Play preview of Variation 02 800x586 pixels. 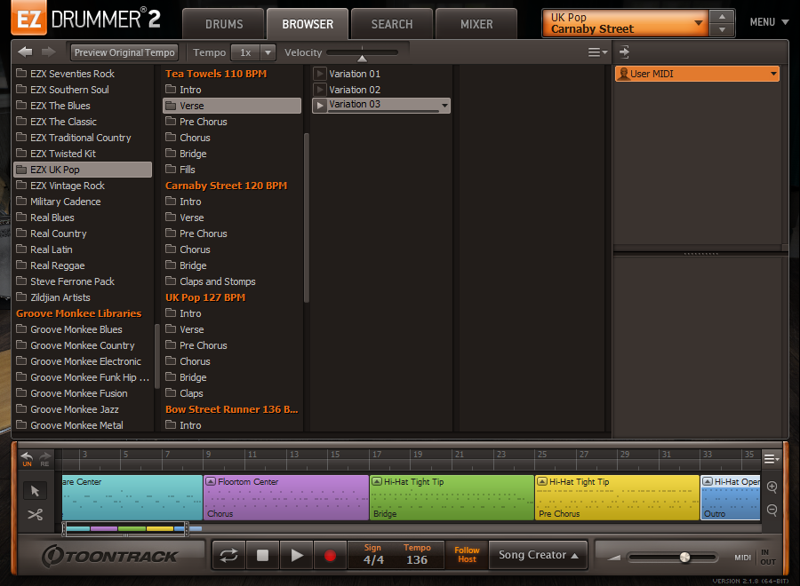(319, 90)
